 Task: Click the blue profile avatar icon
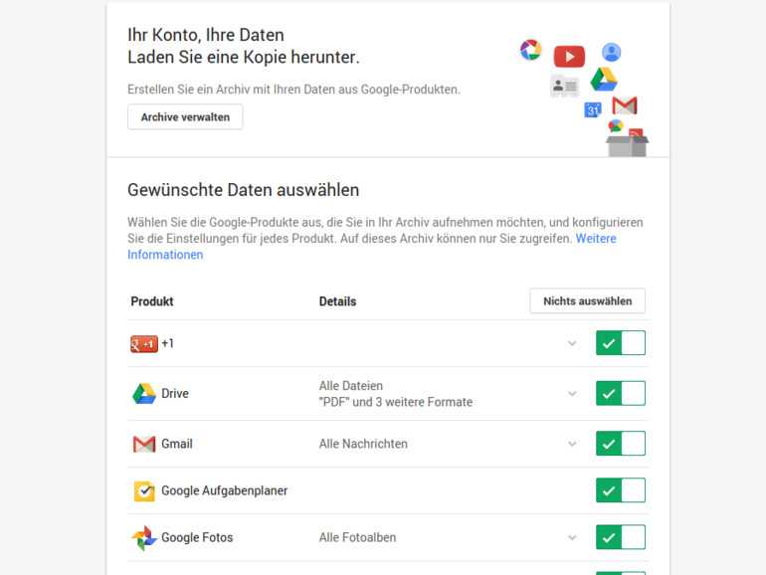tap(611, 53)
